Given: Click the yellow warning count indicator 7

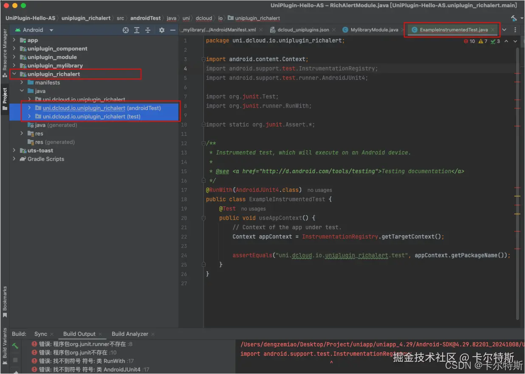Looking at the screenshot, I should [x=483, y=41].
